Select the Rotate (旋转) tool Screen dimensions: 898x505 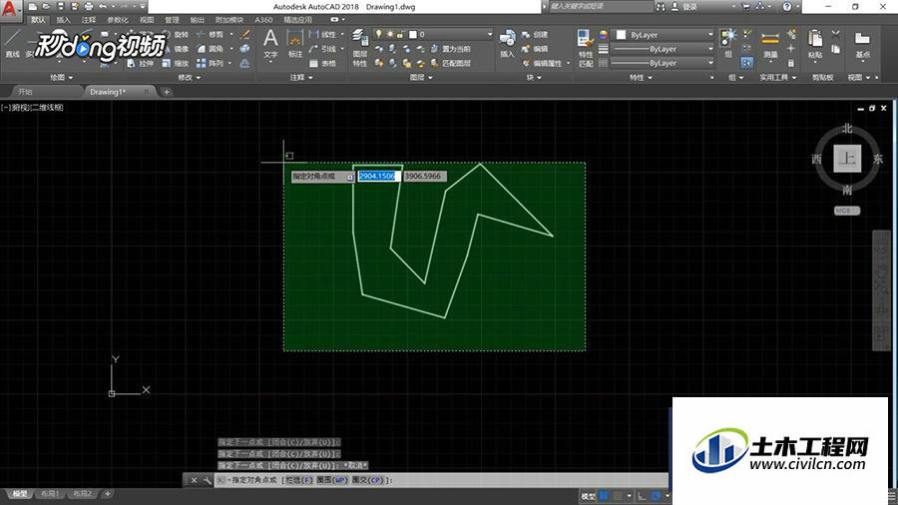pyautogui.click(x=176, y=35)
